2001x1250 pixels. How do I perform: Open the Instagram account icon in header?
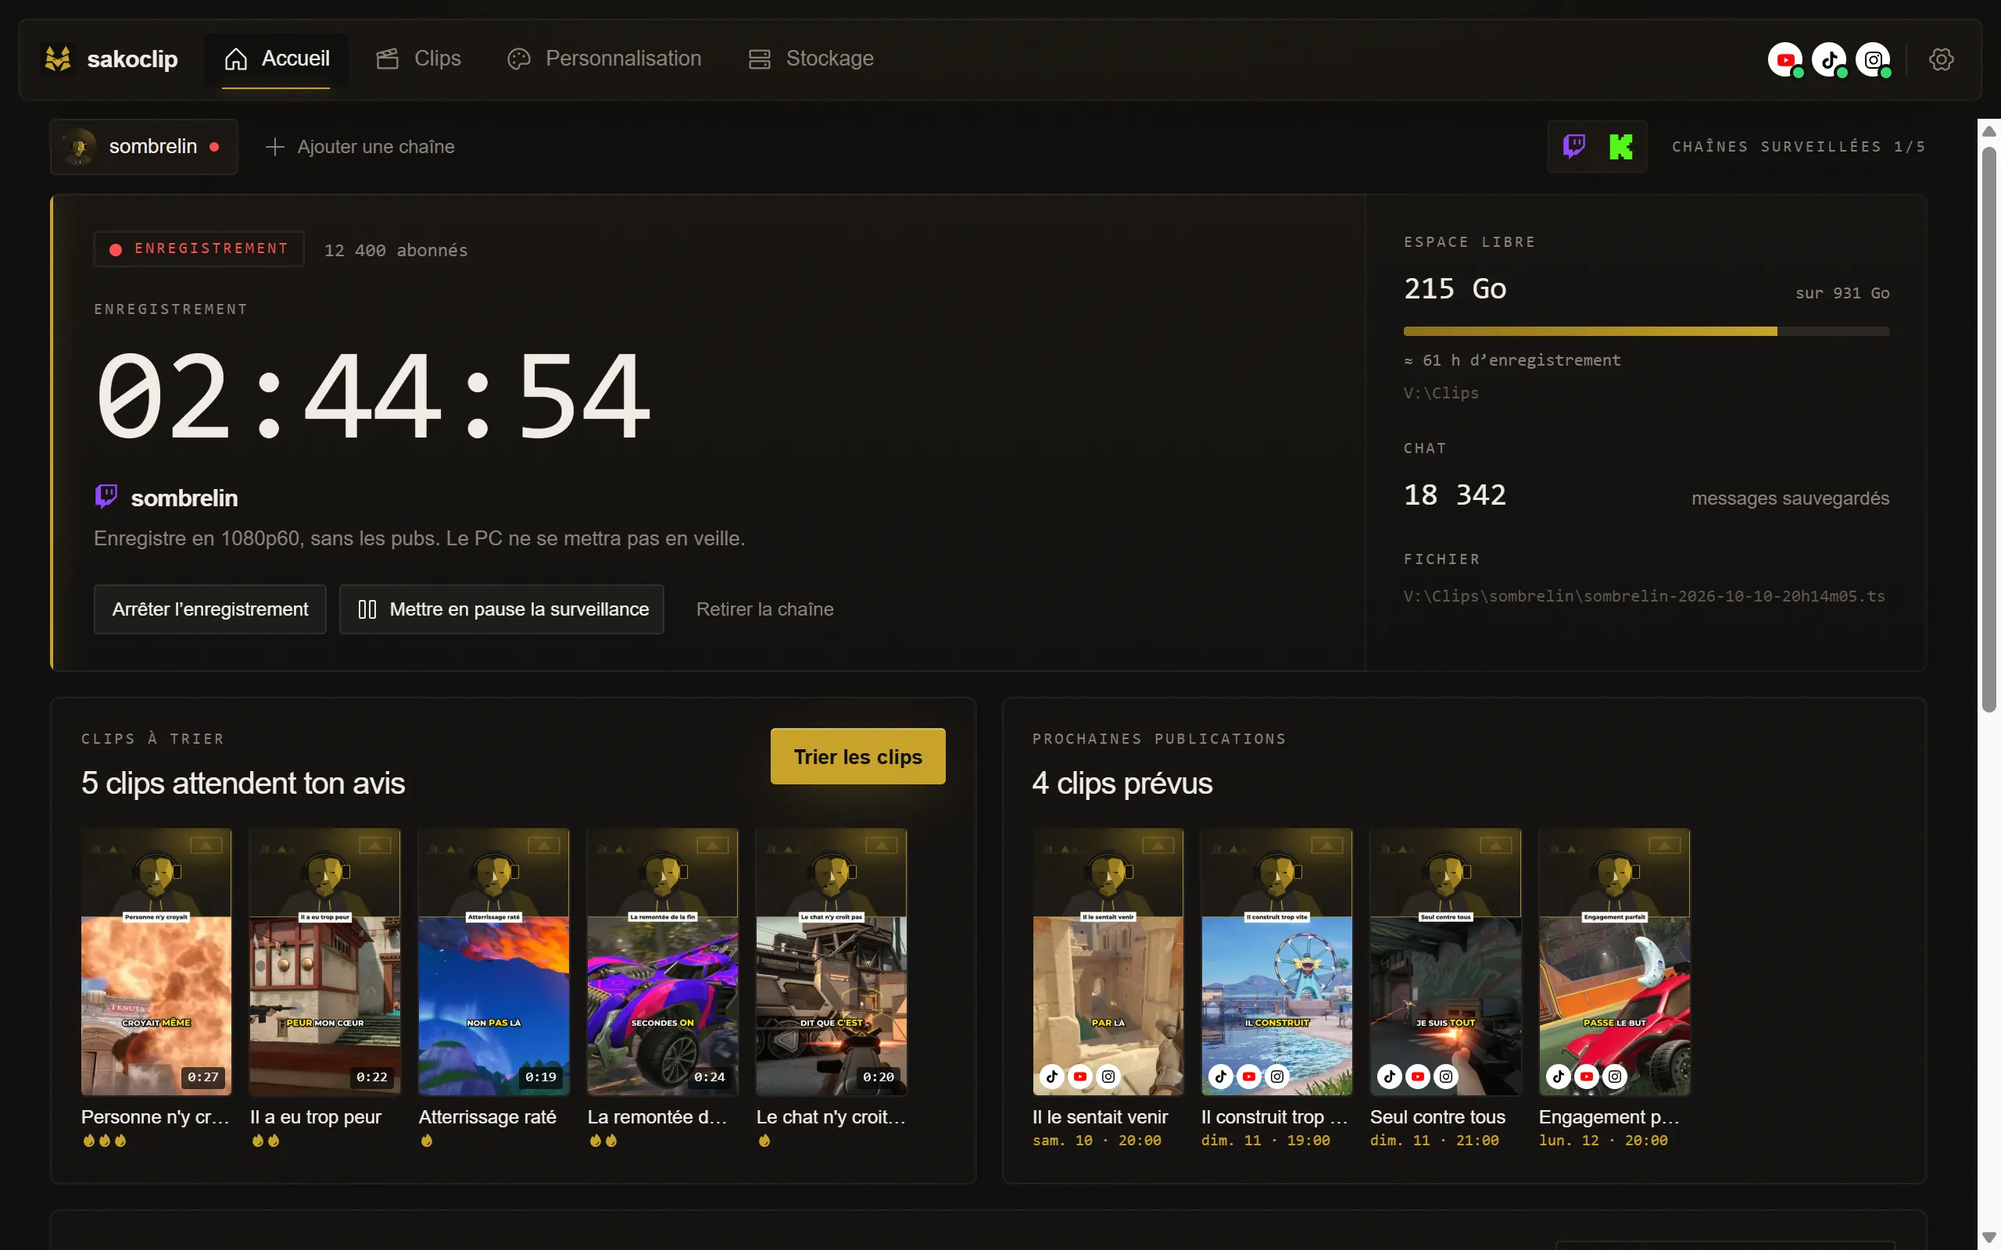pyautogui.click(x=1872, y=59)
